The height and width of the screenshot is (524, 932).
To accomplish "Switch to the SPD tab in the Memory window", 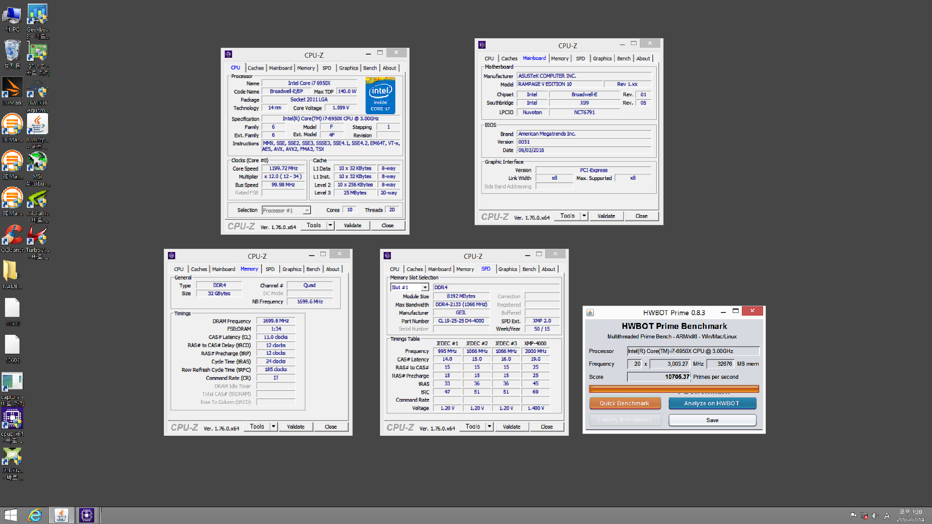I will point(270,269).
